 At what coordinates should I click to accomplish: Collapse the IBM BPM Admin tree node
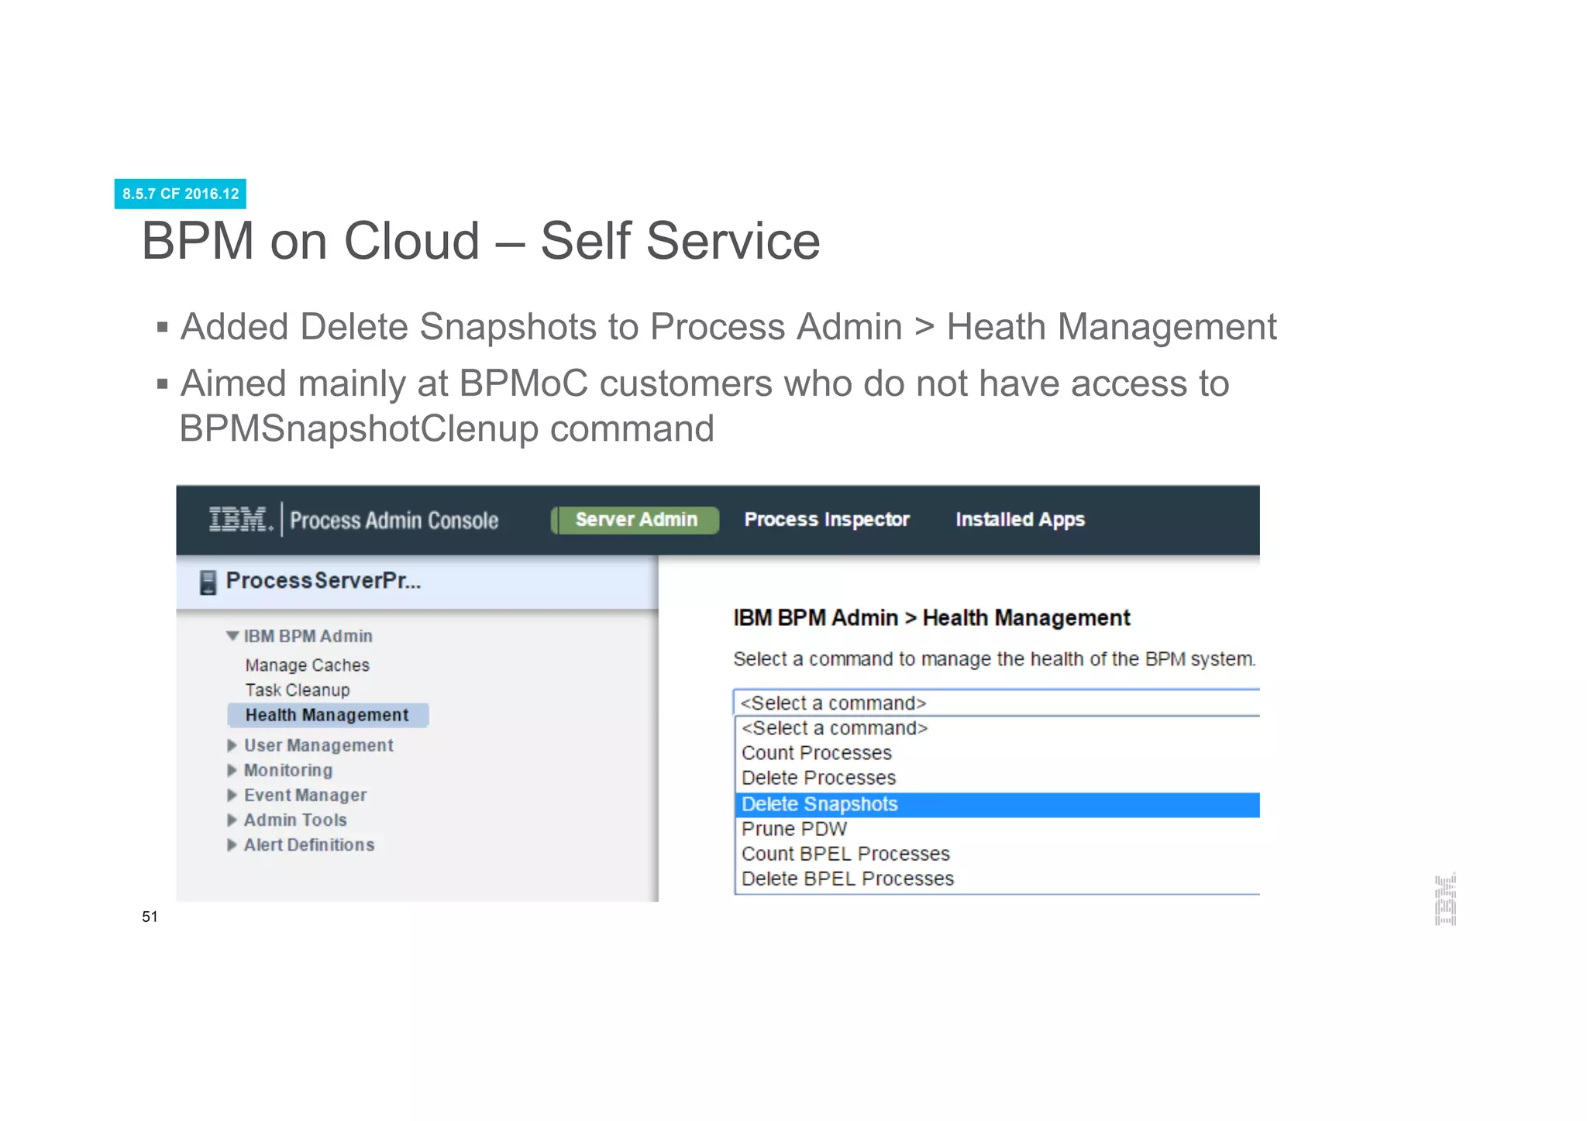tap(232, 636)
